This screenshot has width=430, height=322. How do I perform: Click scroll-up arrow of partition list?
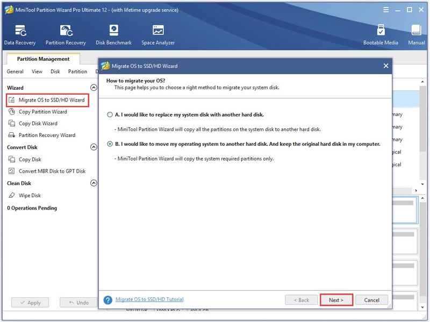click(422, 82)
